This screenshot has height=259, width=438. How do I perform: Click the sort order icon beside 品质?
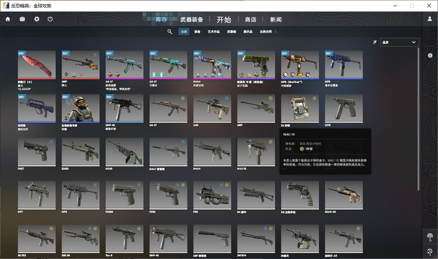click(x=375, y=42)
